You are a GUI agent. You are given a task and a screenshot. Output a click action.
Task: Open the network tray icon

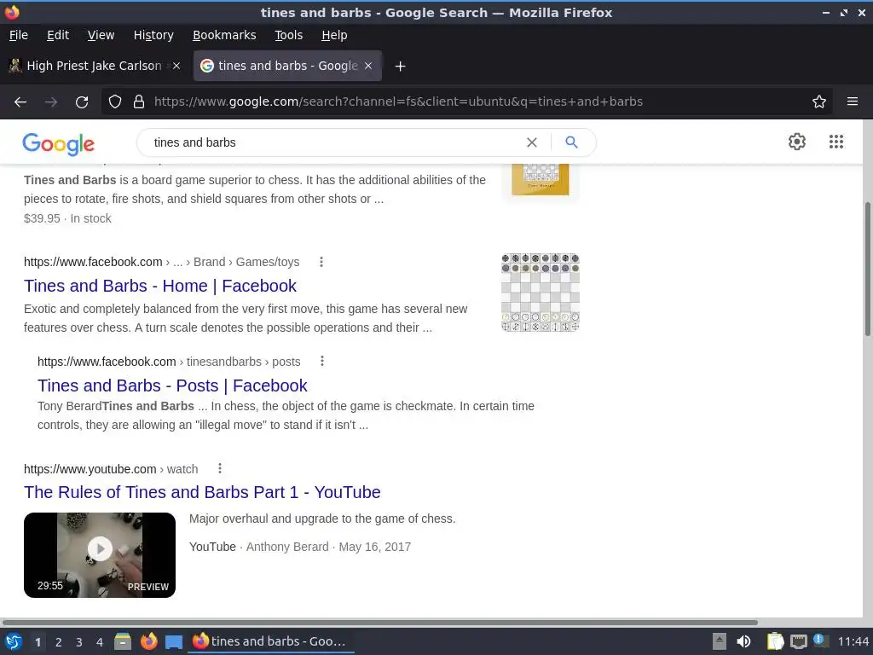(798, 641)
